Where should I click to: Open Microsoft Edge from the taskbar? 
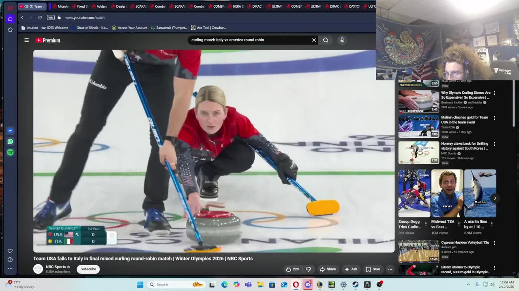224,285
